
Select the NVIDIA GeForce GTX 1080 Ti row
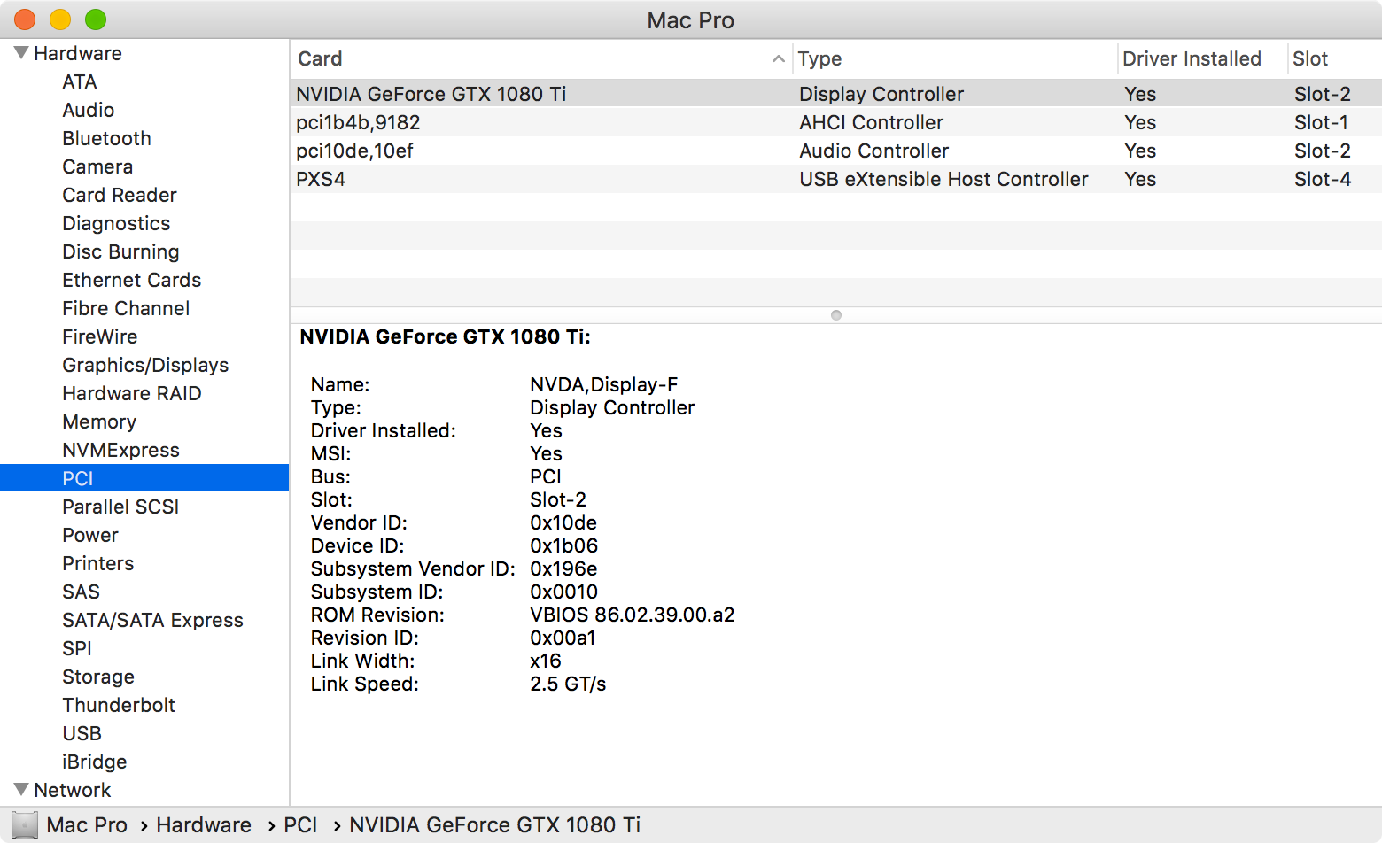pos(836,94)
